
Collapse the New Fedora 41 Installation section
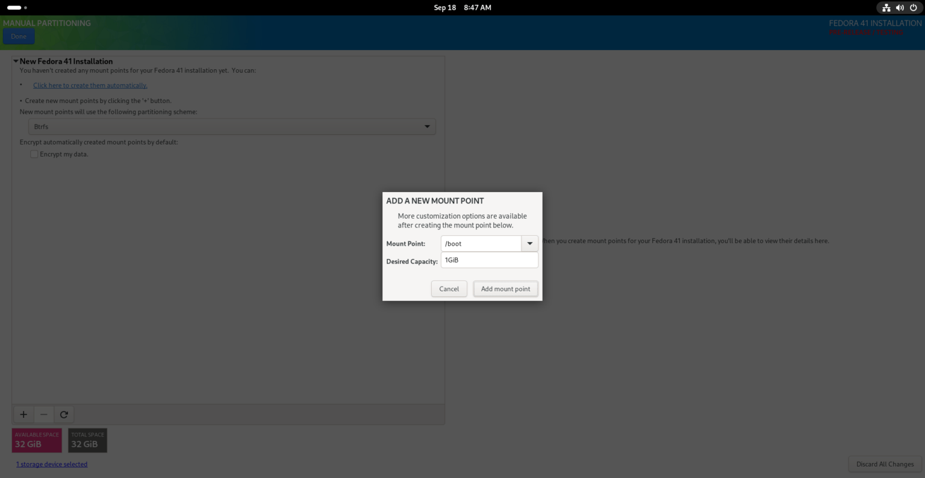coord(16,61)
